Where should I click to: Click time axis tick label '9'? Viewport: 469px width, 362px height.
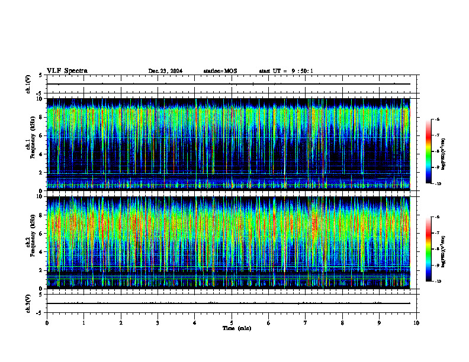[x=379, y=323]
